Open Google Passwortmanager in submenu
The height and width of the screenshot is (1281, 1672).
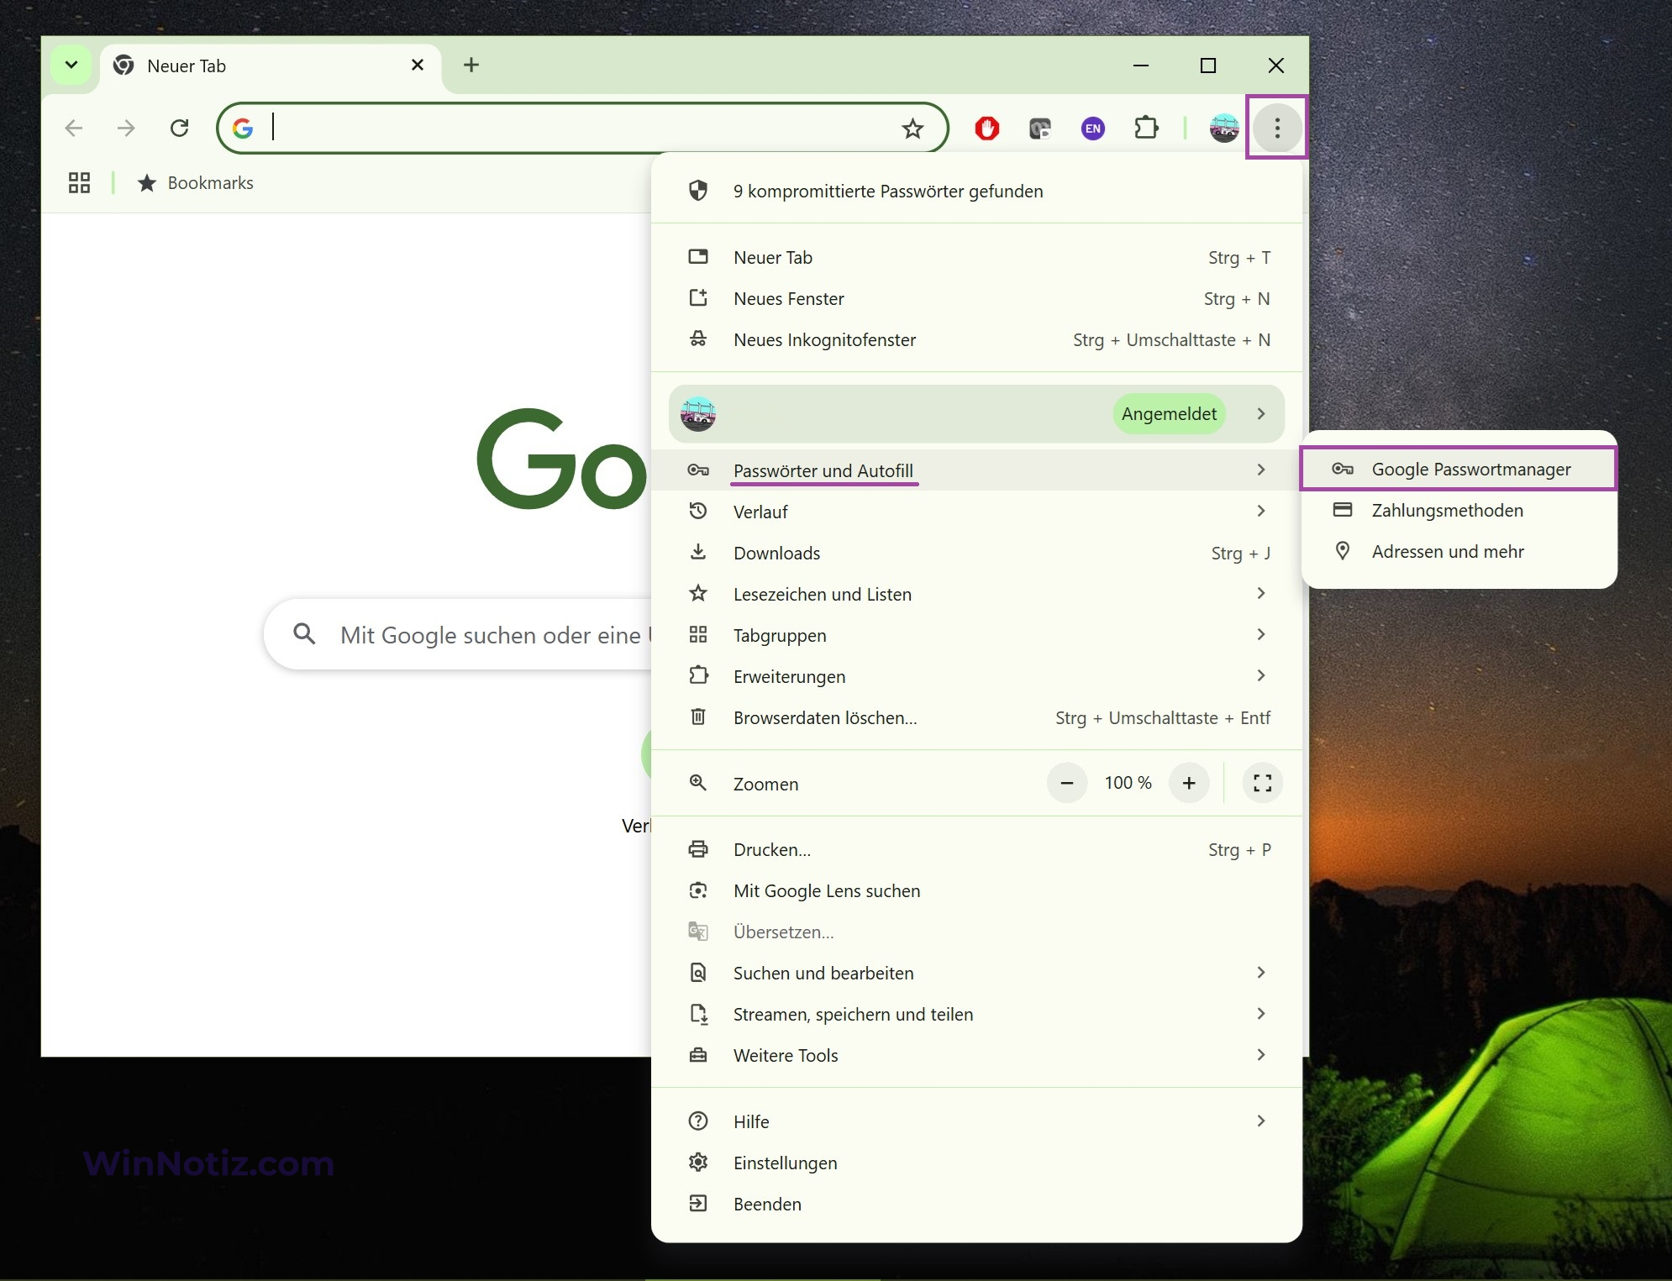tap(1459, 469)
